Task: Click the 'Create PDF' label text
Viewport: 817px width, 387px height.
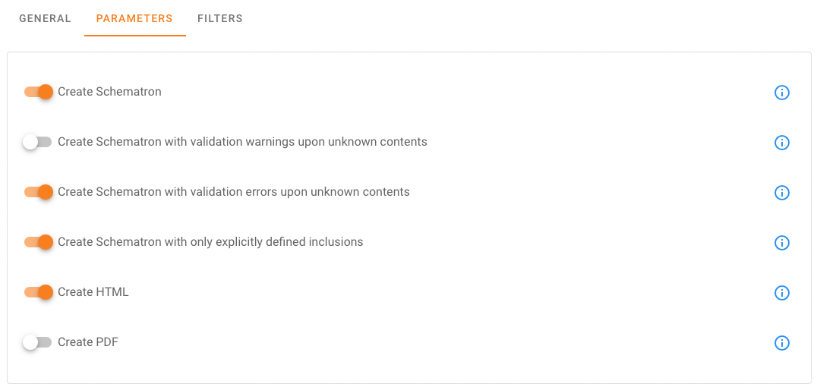Action: point(88,342)
